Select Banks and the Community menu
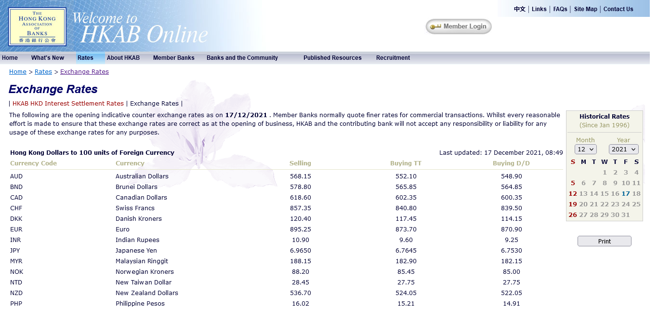Image resolution: width=658 pixels, height=310 pixels. (242, 58)
